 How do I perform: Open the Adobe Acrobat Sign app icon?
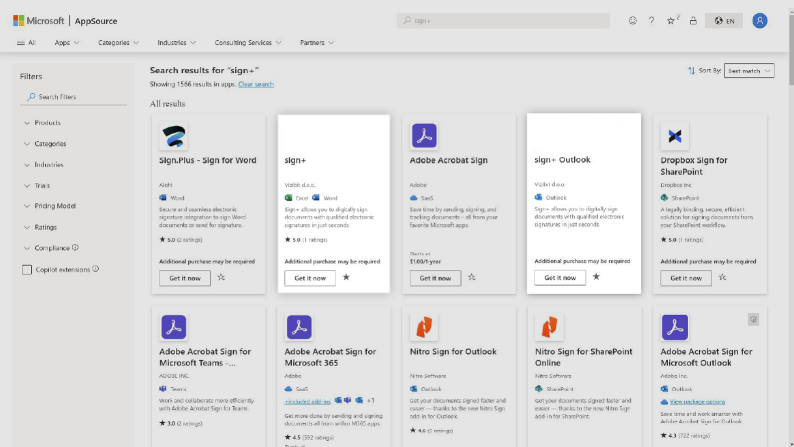click(424, 136)
